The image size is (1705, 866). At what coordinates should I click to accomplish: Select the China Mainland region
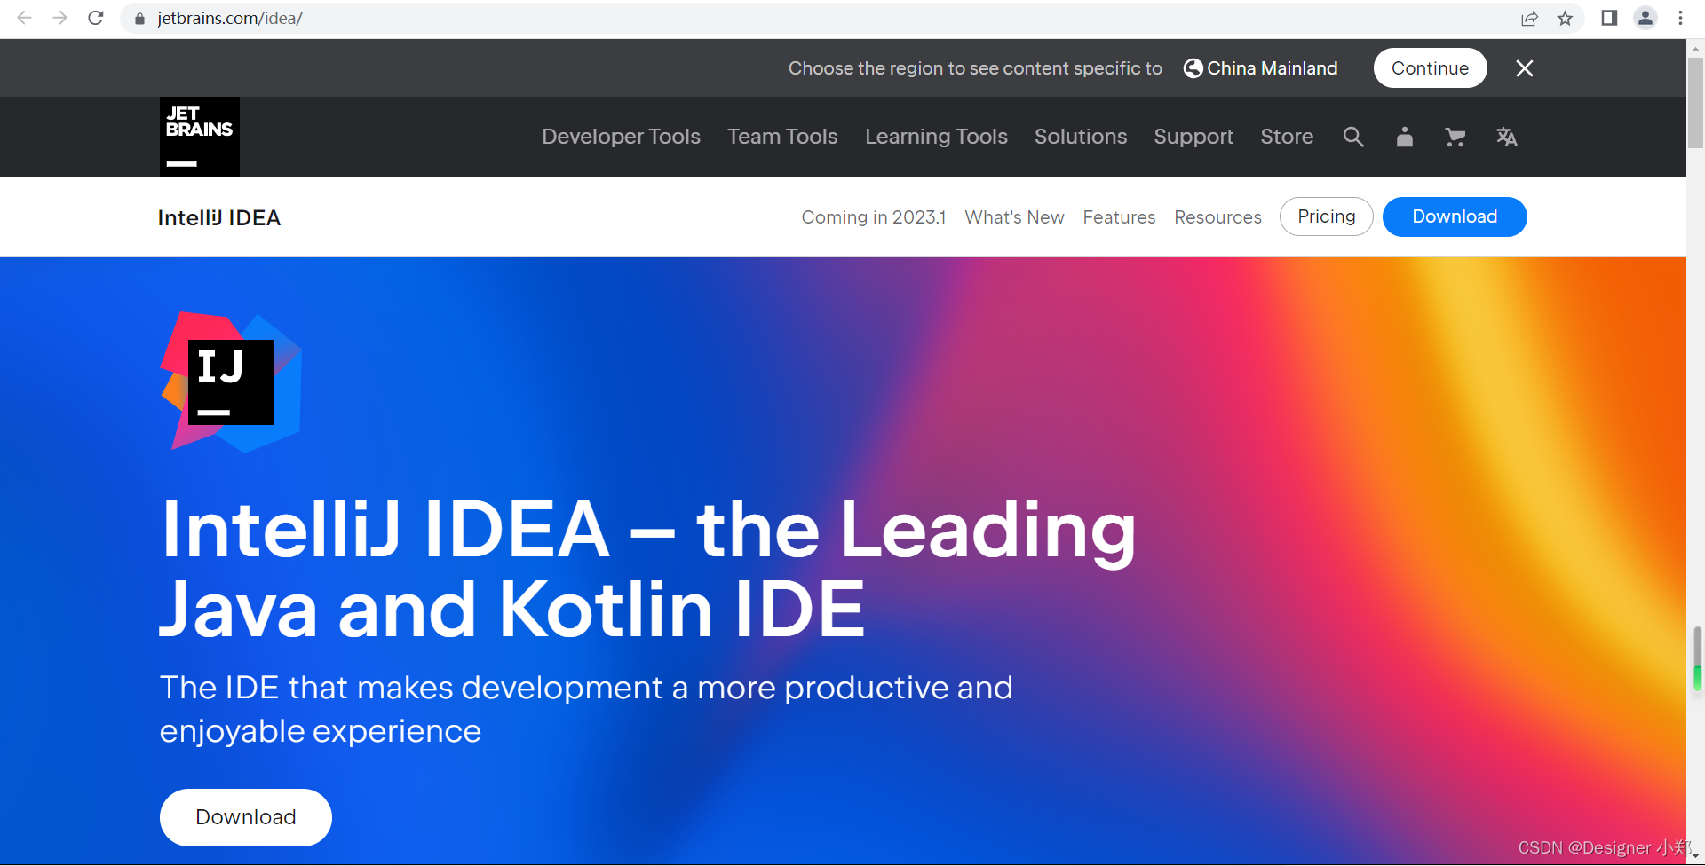[x=1260, y=68]
